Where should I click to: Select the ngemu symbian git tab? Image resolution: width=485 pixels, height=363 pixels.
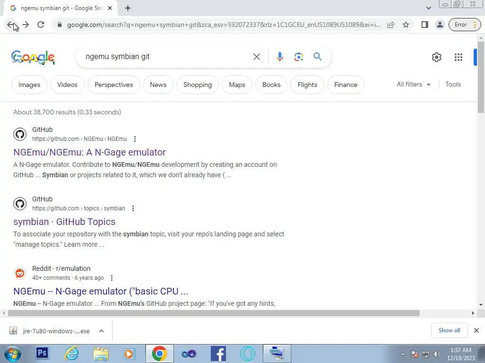pos(61,8)
